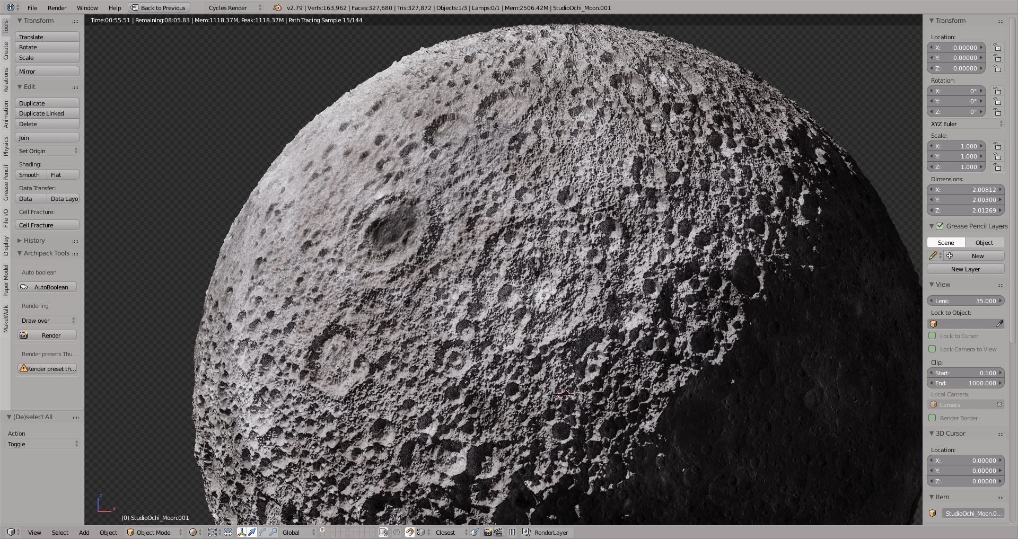Open the Window menu
The height and width of the screenshot is (539, 1018).
point(87,7)
